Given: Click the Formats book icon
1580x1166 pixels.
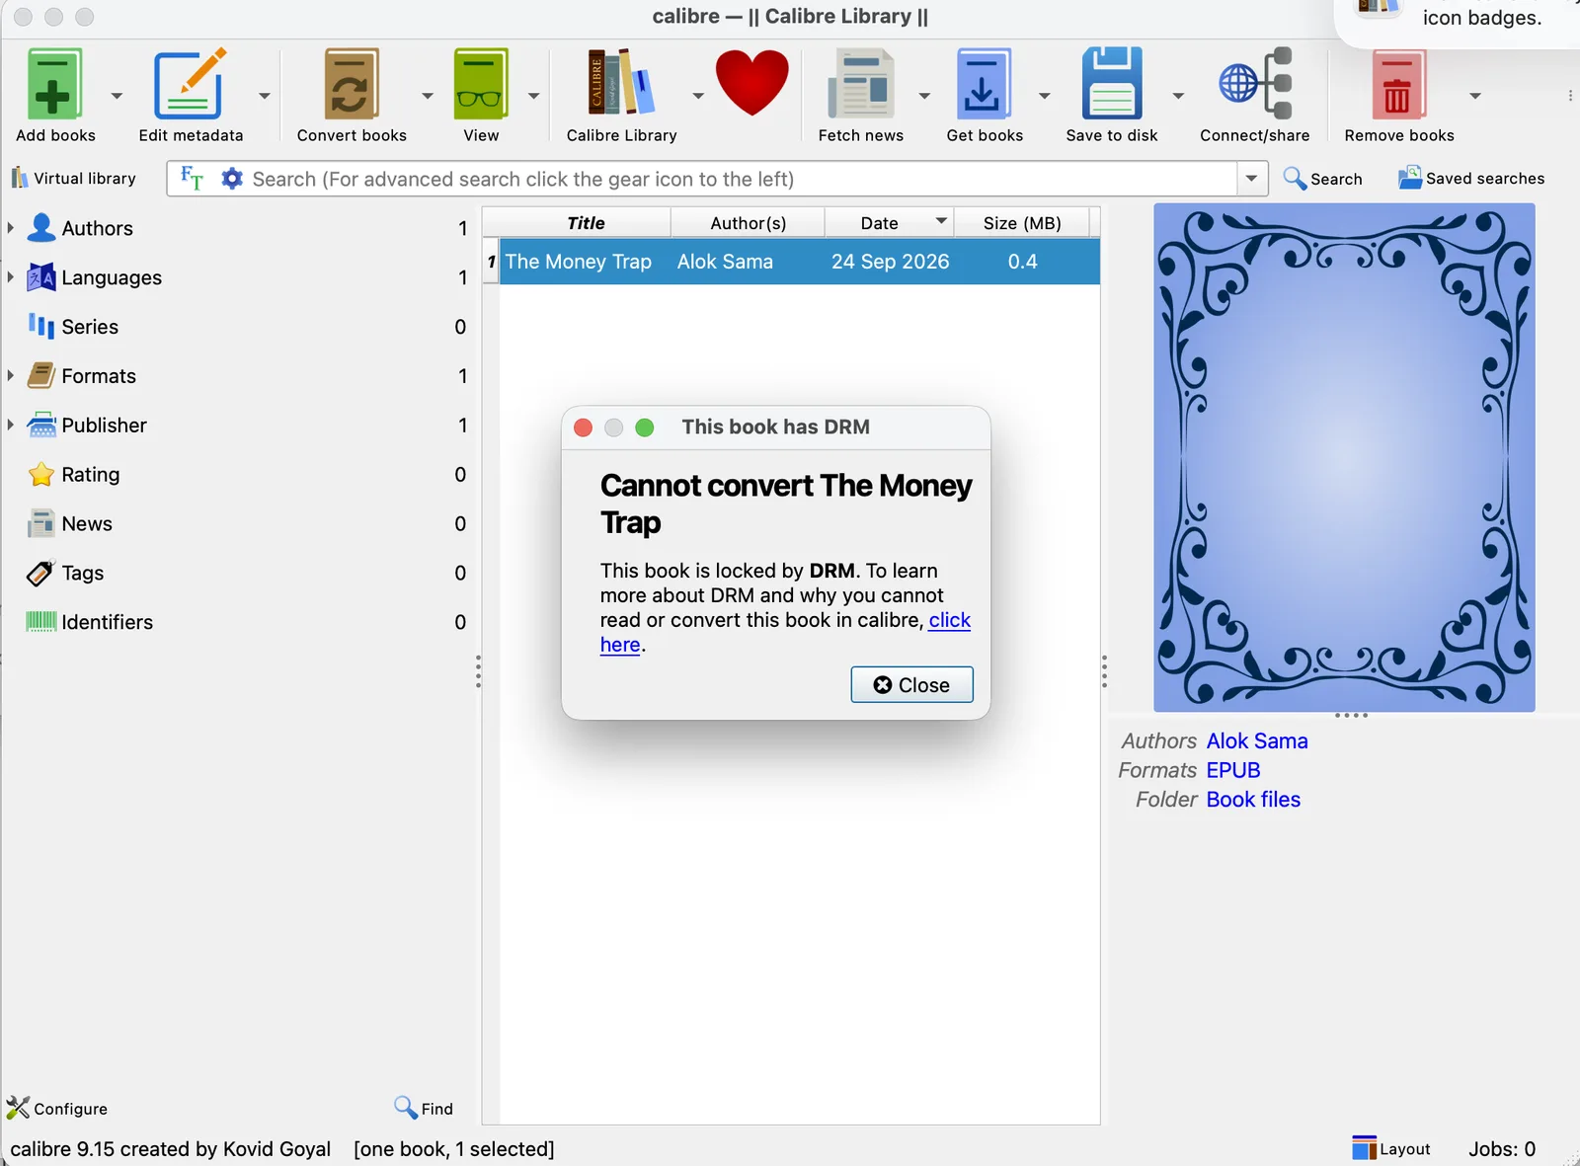Looking at the screenshot, I should tap(41, 376).
